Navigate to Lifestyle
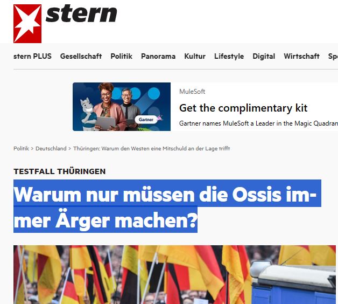 (229, 57)
